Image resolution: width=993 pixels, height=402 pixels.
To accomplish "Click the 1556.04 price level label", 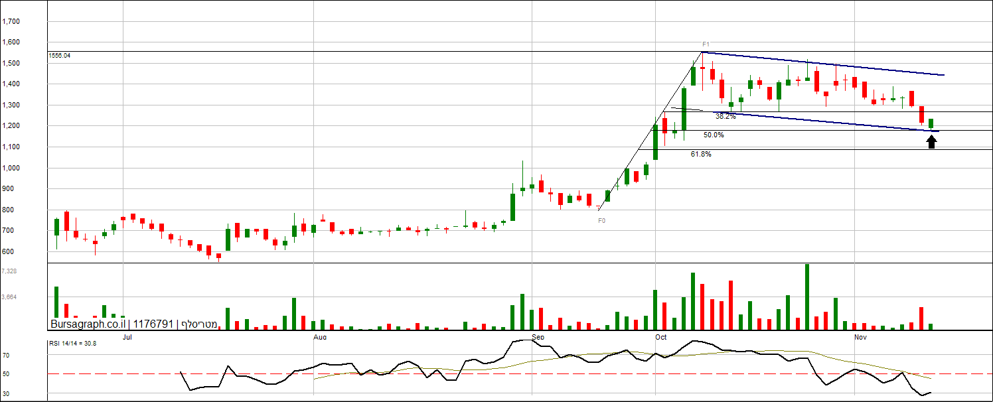I will pyautogui.click(x=60, y=56).
